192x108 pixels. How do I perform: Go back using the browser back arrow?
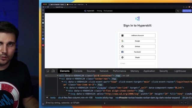43,7
